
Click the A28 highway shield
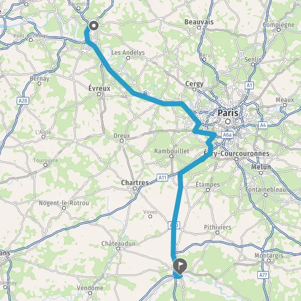click(23, 101)
